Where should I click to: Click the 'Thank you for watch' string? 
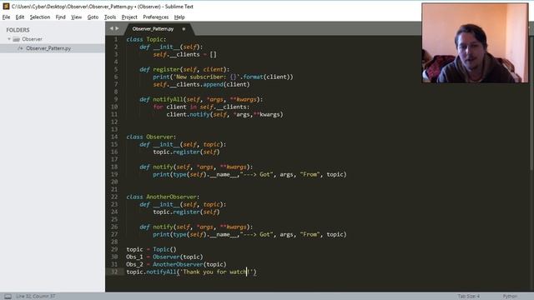click(x=216, y=272)
